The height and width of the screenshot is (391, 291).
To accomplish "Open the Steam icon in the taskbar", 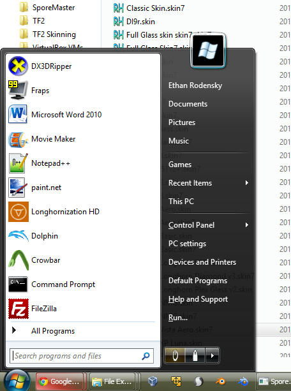I will click(198, 381).
